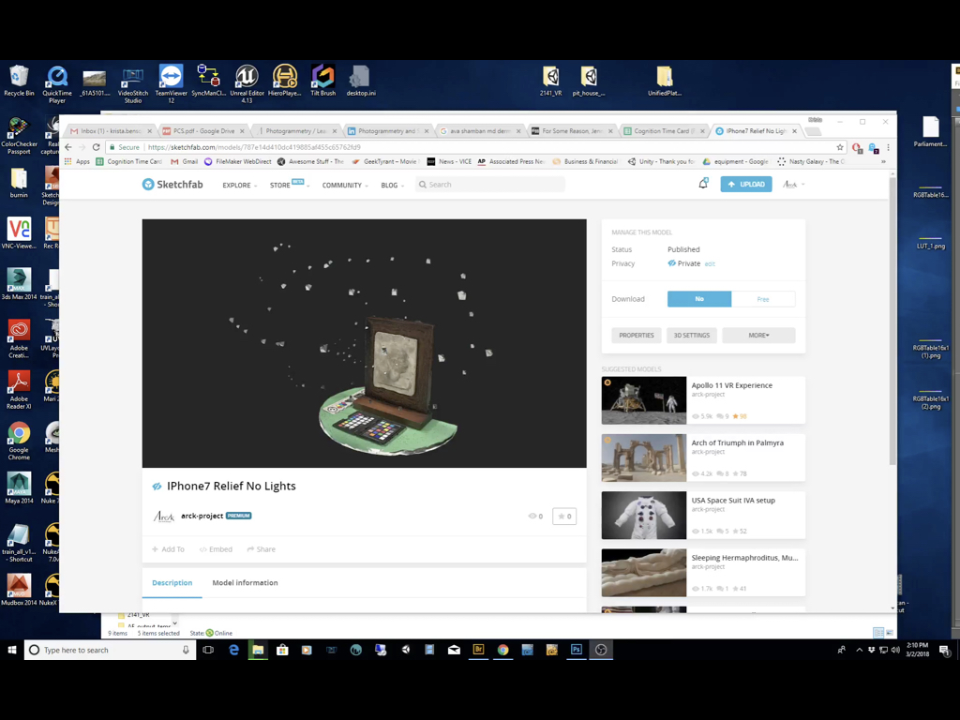Open File Explorer from the taskbar
The image size is (960, 720).
[258, 650]
